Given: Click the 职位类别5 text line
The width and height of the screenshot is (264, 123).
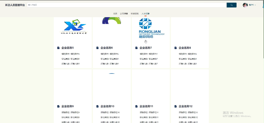Looking at the screenshot, I should [x=71, y=59].
